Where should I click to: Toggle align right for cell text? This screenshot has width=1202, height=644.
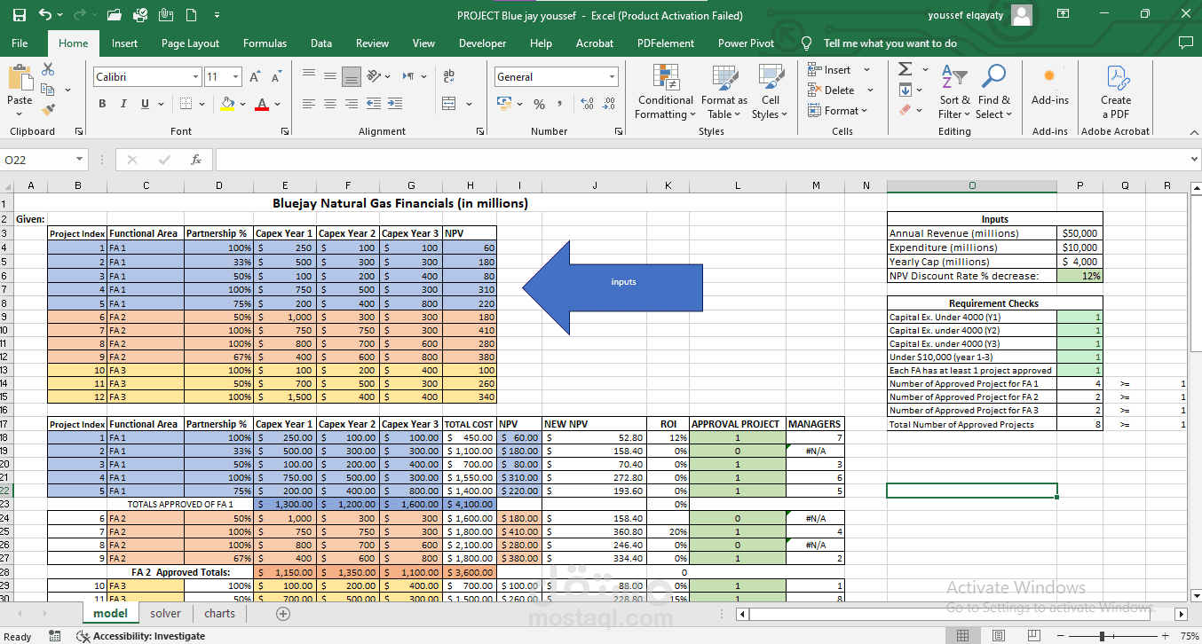[x=352, y=104]
